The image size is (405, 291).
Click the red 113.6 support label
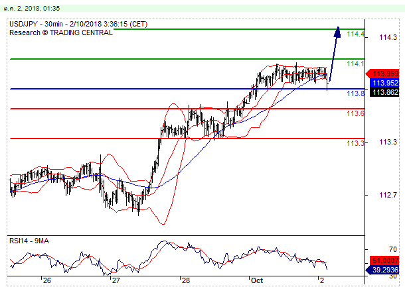tap(355, 113)
